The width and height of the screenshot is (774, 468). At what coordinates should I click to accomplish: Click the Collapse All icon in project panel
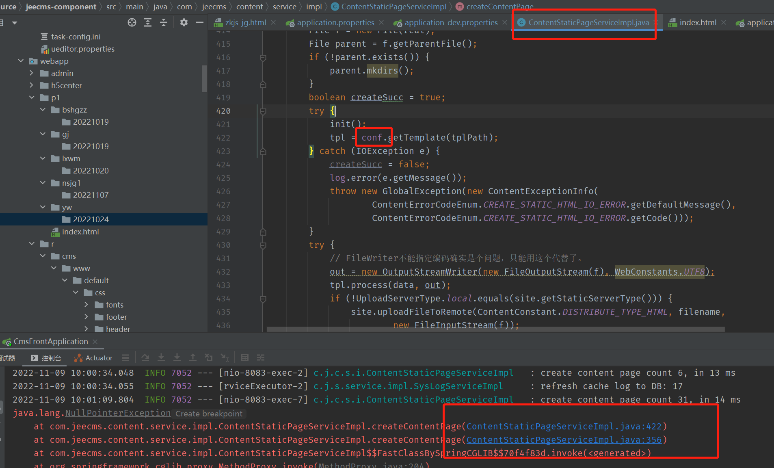(164, 22)
